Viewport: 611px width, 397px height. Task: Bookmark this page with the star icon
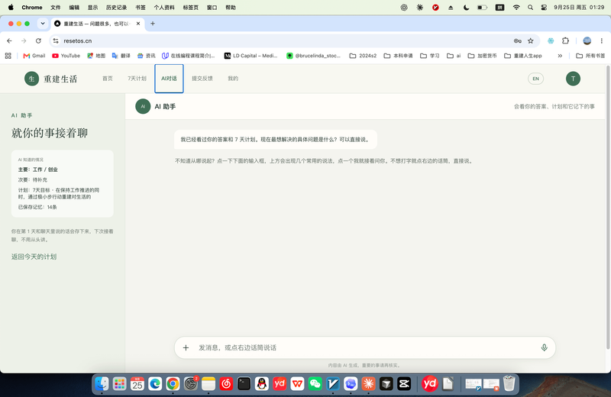(530, 40)
